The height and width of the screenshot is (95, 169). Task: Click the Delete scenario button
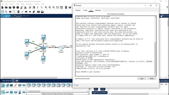pos(103,89)
